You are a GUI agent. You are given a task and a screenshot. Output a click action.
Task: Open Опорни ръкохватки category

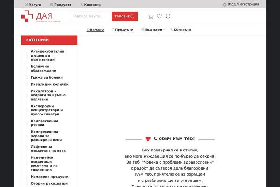pos(49,183)
